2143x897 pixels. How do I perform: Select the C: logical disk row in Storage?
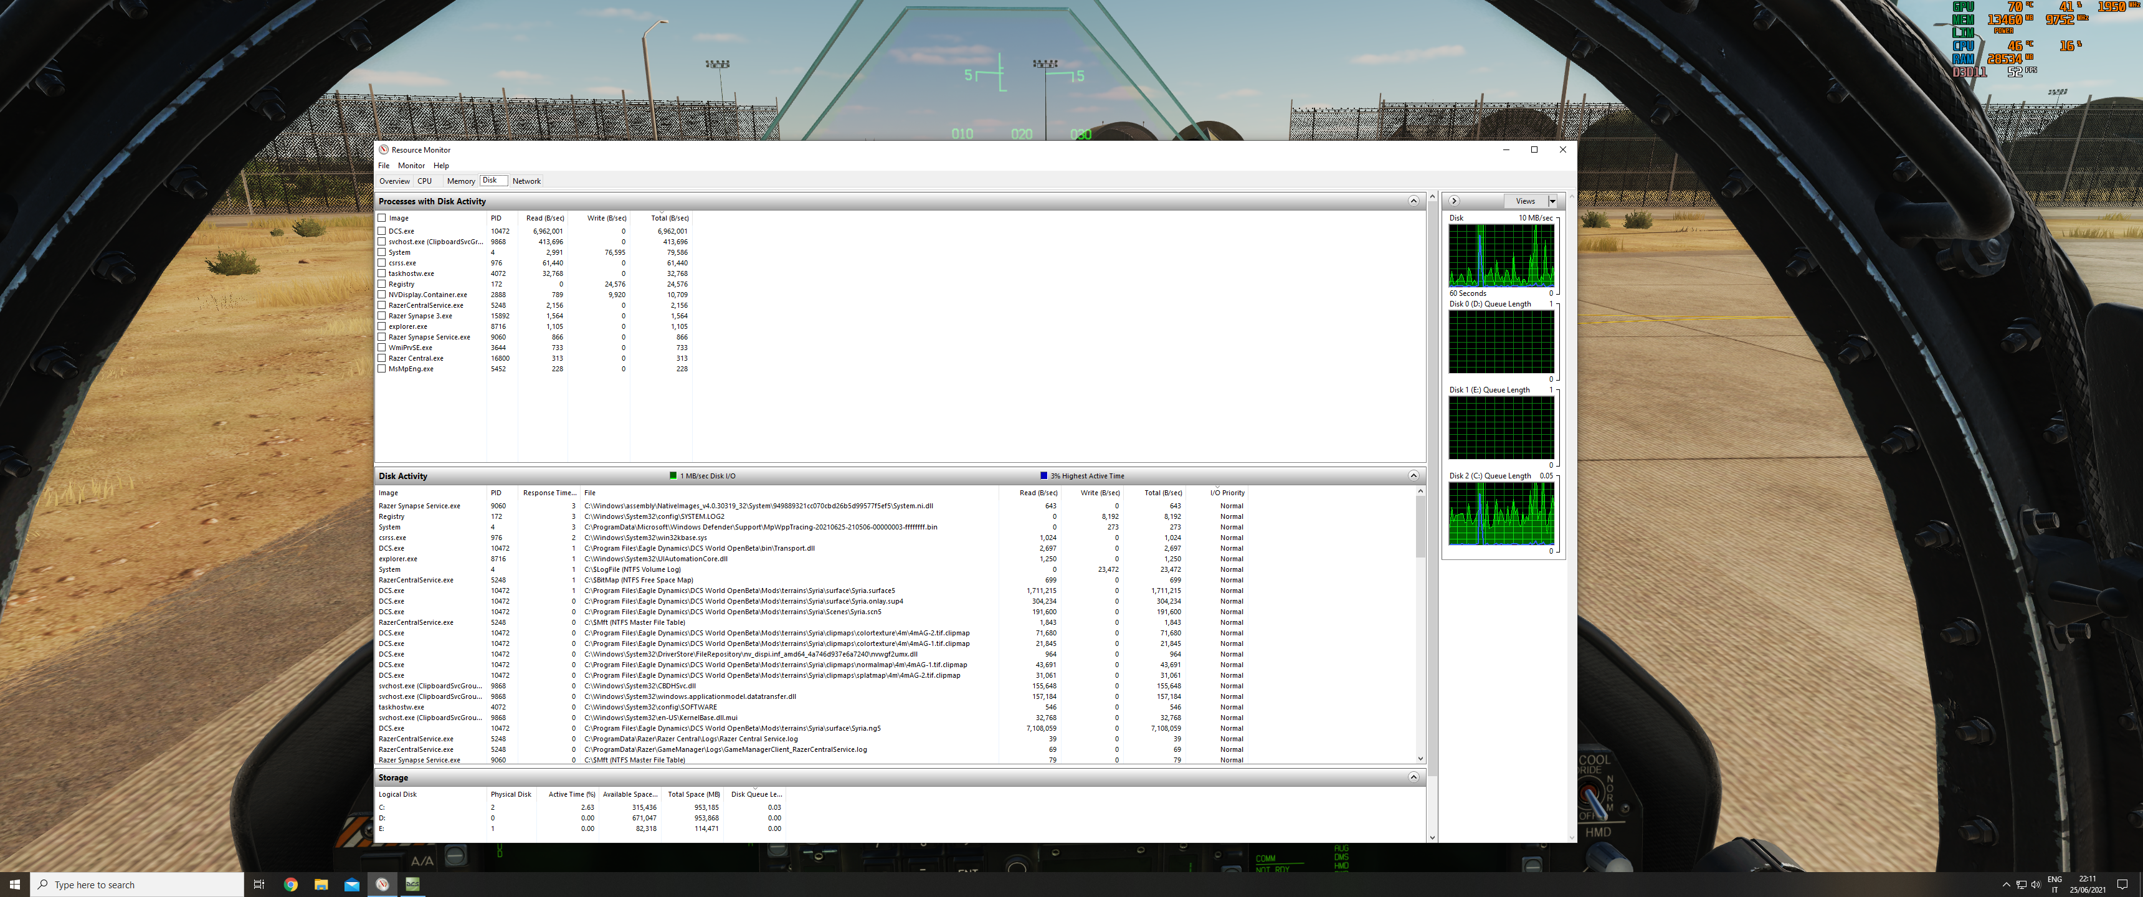[x=580, y=807]
